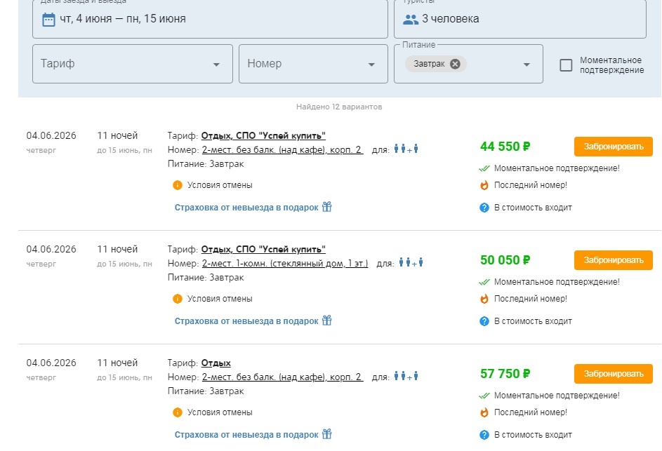Image resolution: width=662 pixels, height=451 pixels.
Task: Open Страховка от невыезда link in 50 050 ₽ offer
Action: pos(246,321)
